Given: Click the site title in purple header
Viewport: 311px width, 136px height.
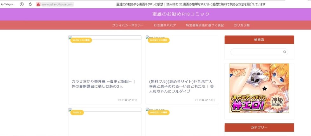Looking at the screenshot, I should click(x=181, y=14).
